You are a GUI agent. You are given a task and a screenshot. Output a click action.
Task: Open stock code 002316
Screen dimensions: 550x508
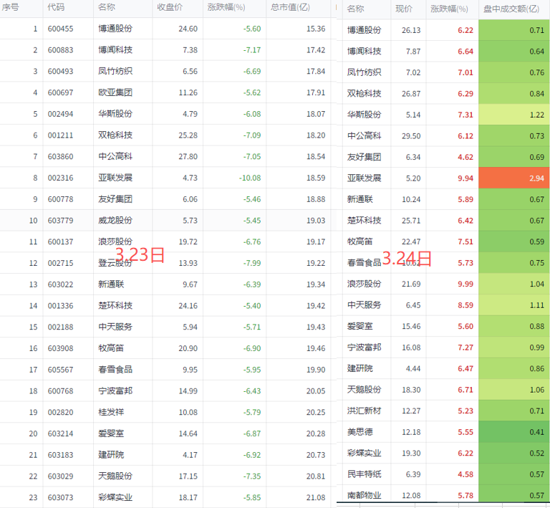pos(60,177)
